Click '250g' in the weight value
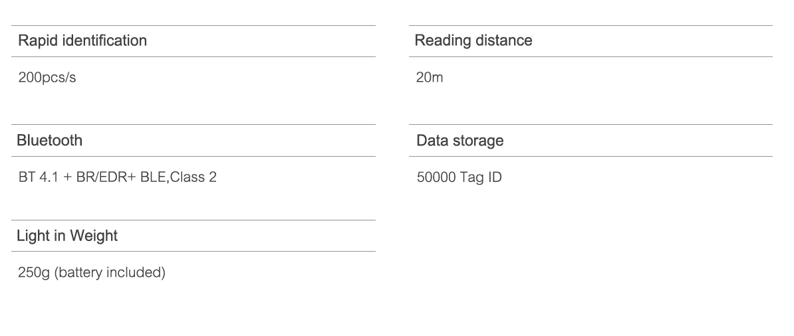 tap(34, 273)
